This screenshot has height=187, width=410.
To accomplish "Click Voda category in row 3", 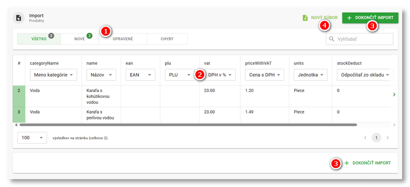I will point(34,112).
